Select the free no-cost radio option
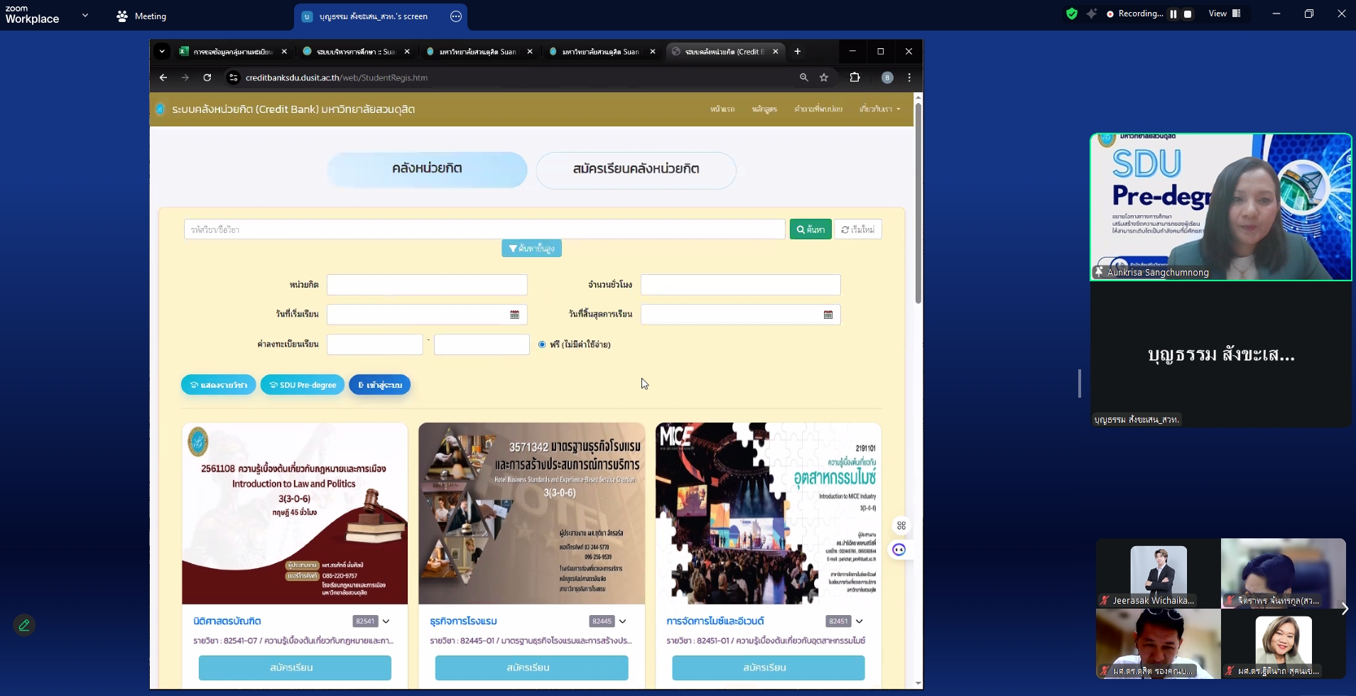The height and width of the screenshot is (696, 1356). [x=542, y=344]
